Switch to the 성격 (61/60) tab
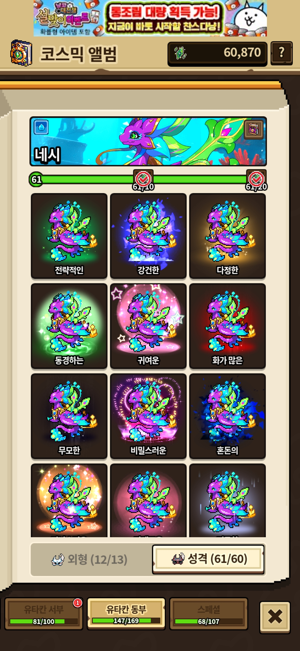300x651 pixels. coord(208,559)
